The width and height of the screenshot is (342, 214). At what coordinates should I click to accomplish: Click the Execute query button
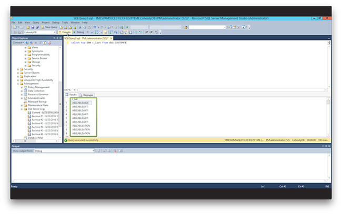tap(66, 32)
